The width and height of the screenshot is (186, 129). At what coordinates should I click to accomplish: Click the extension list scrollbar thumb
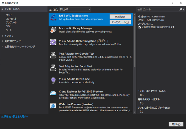pyautogui.click(x=135, y=42)
